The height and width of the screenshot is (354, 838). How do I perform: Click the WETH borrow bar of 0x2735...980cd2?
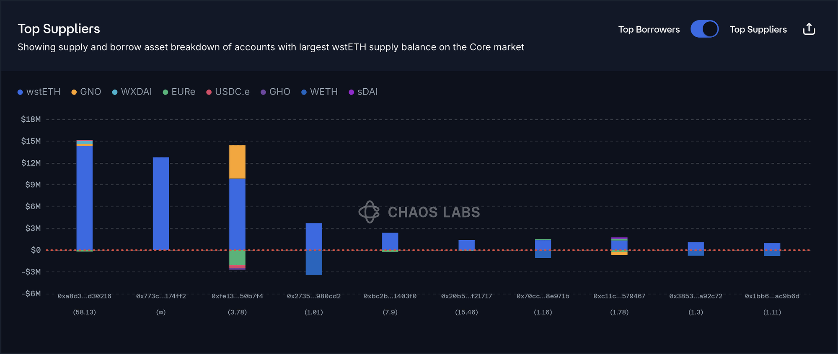[x=314, y=262]
